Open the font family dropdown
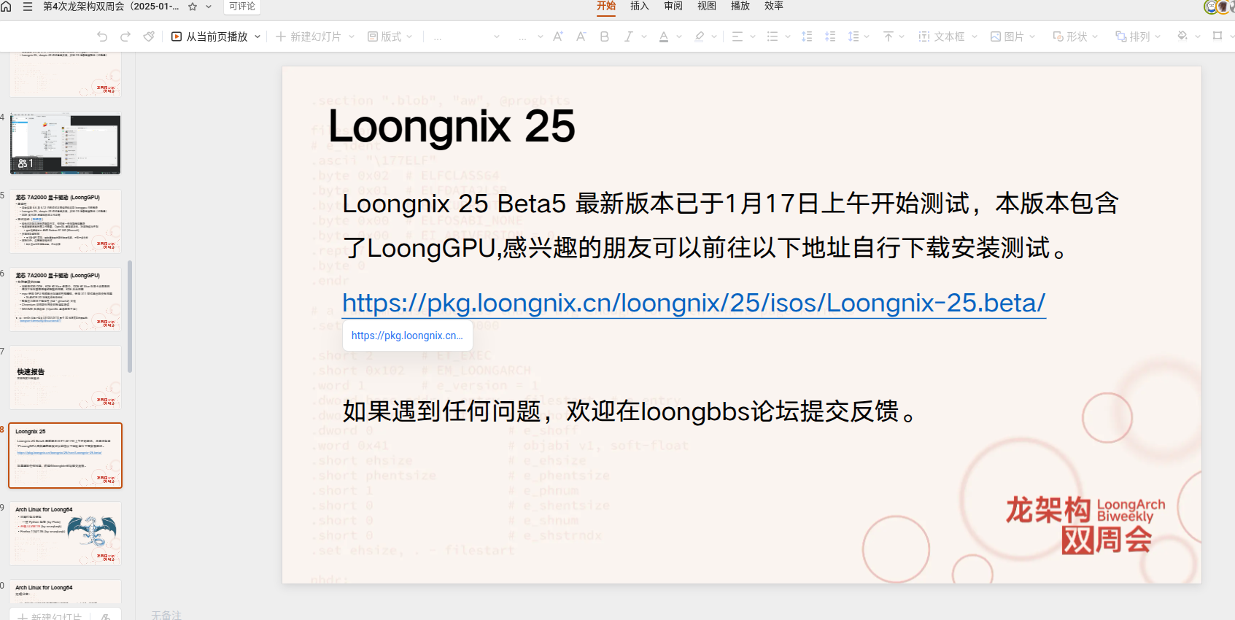Viewport: 1235px width, 620px height. coord(467,36)
